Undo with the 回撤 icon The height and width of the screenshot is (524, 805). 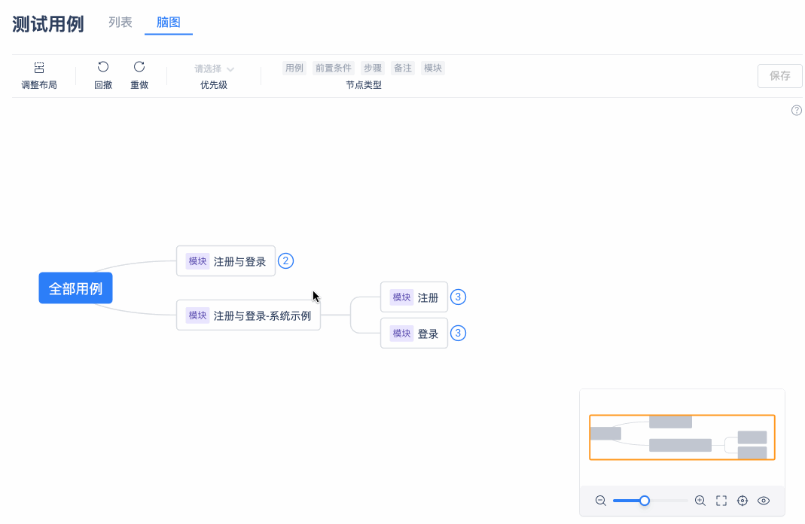point(103,67)
